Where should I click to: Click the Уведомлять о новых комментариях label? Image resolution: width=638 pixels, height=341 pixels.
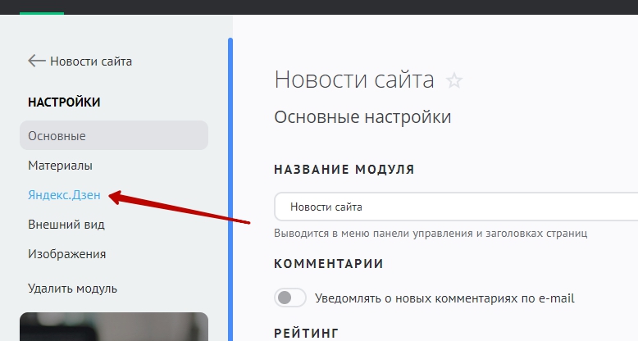pyautogui.click(x=444, y=298)
